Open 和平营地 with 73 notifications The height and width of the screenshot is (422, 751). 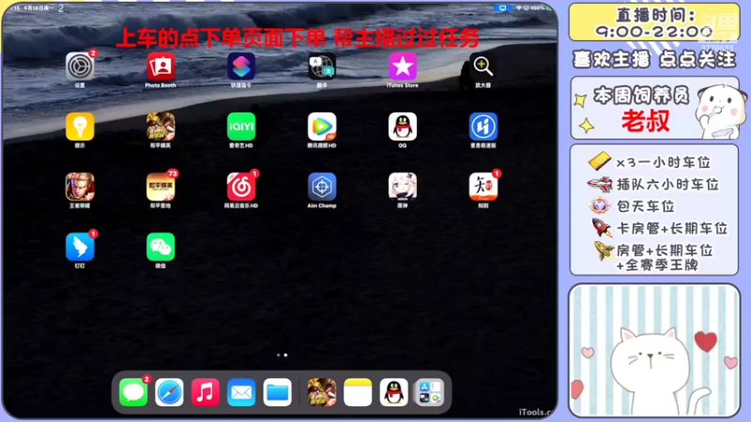pos(161,187)
